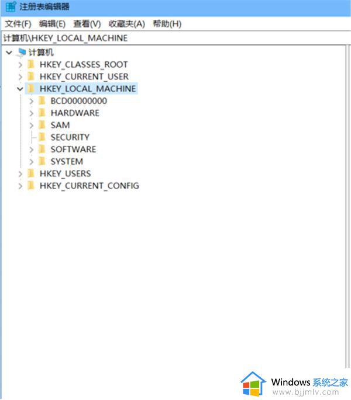
Task: Expand the HARDWARE key chevron
Action: (x=32, y=113)
